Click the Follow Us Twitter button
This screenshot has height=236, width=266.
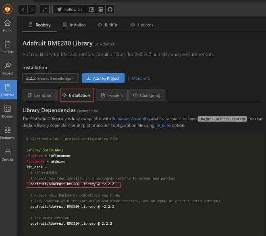(x=70, y=9)
